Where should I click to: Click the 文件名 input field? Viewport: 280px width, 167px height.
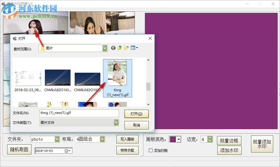pyautogui.click(x=79, y=113)
